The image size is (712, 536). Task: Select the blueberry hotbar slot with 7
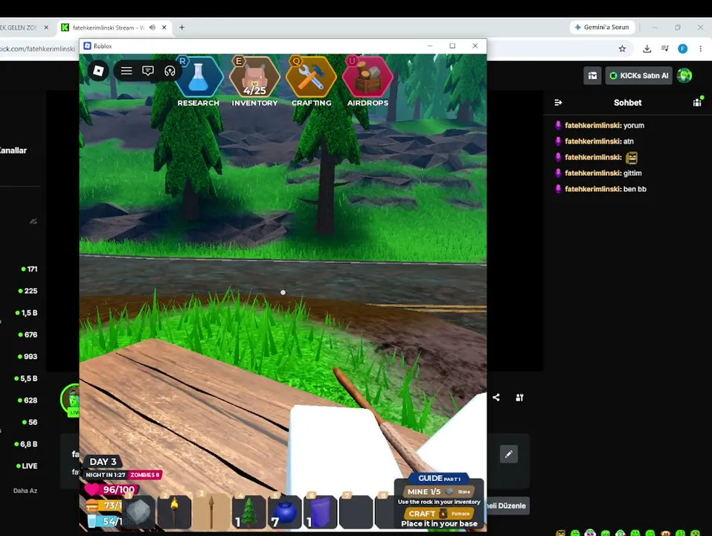click(x=284, y=512)
